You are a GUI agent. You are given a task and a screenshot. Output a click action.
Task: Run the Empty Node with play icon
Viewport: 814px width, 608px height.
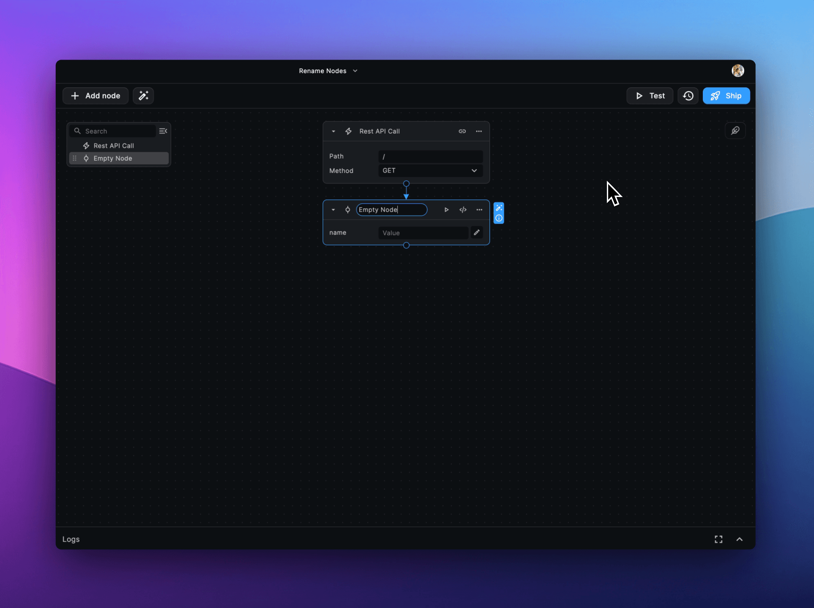pos(446,210)
